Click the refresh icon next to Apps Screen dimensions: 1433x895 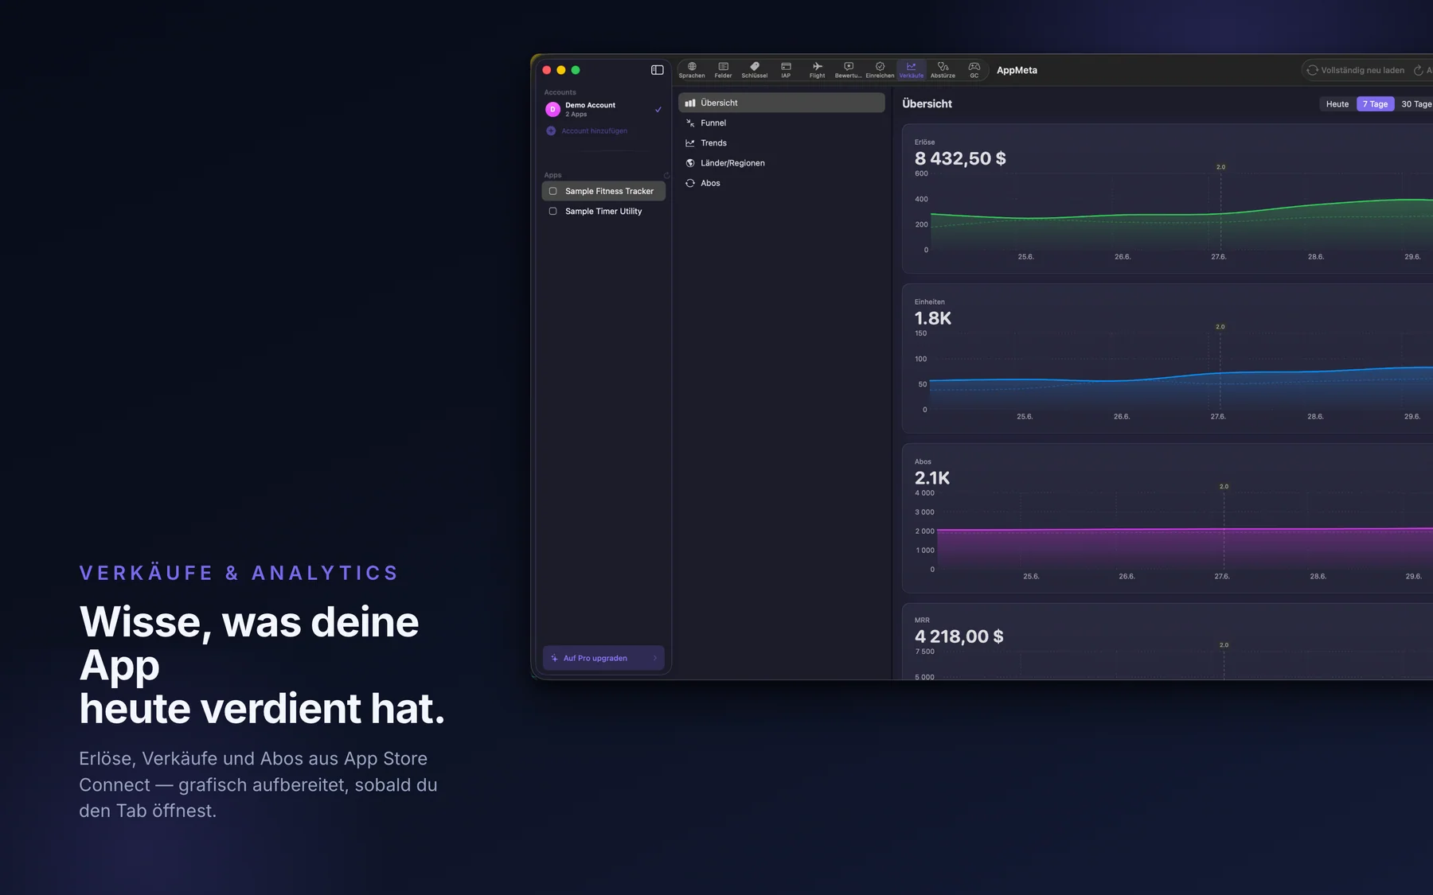point(666,175)
